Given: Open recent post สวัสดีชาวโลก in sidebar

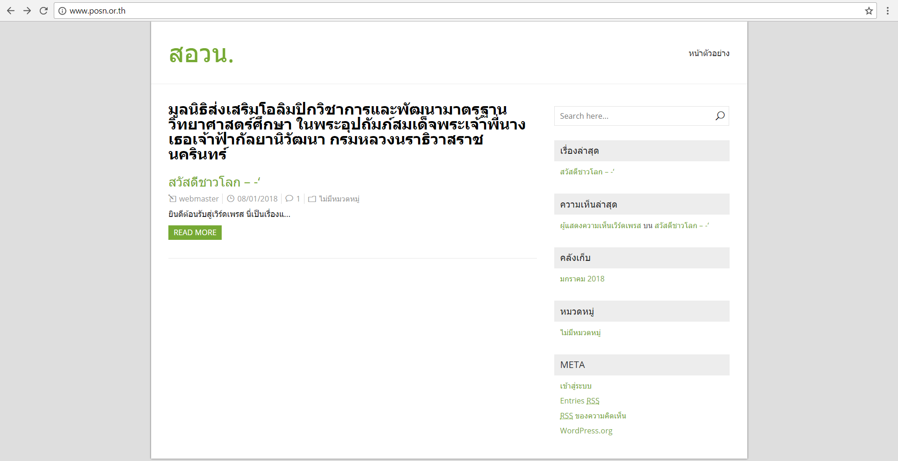Looking at the screenshot, I should (x=587, y=172).
